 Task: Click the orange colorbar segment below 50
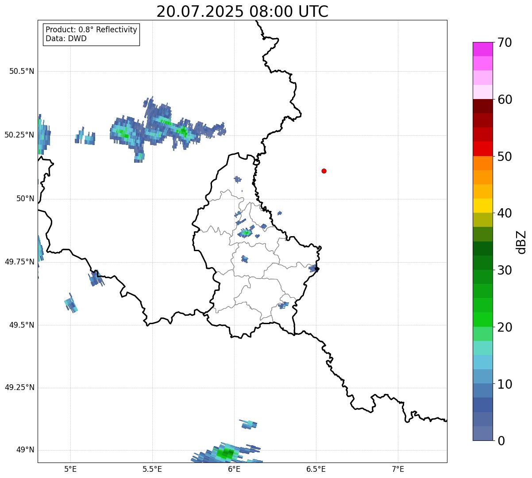[x=483, y=163]
